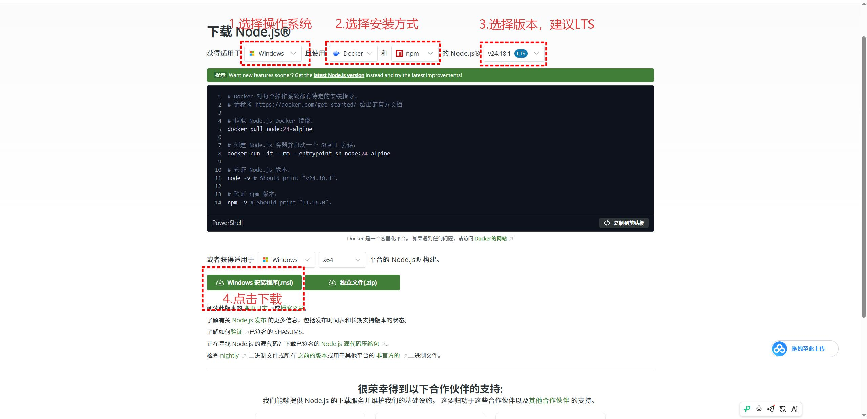Click the green P icon in floating toolbar
Viewport: 867px width, 419px height.
tap(747, 409)
